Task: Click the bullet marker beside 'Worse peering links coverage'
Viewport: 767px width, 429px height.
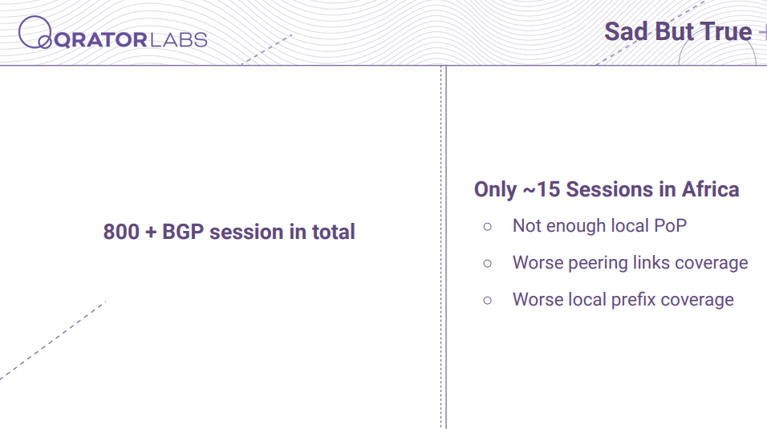Action: (x=487, y=264)
